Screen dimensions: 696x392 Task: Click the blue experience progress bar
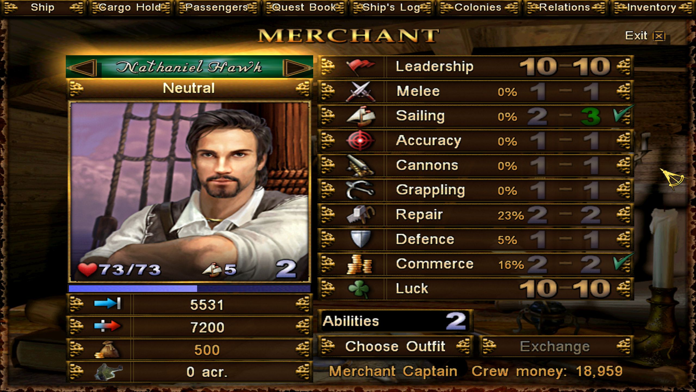pos(189,289)
